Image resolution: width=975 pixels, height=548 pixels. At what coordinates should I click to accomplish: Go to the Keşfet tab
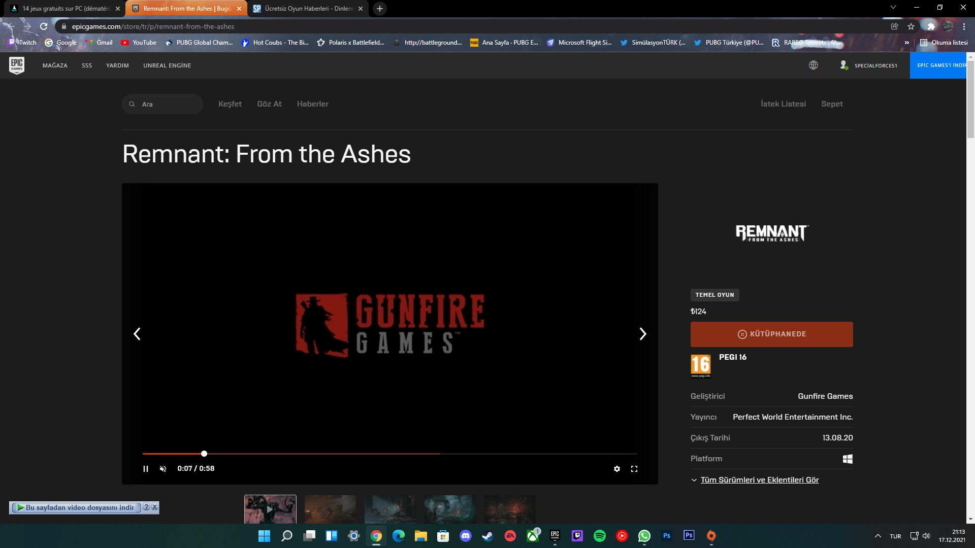tap(230, 104)
